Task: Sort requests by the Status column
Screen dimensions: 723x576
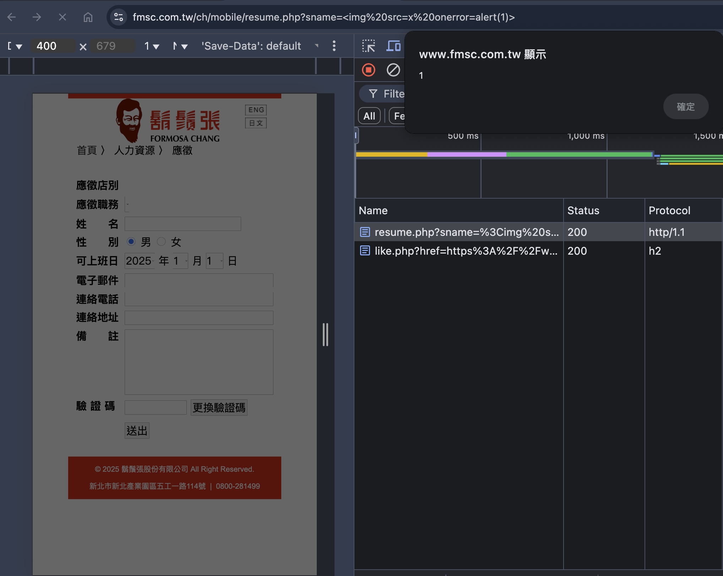Action: click(604, 210)
